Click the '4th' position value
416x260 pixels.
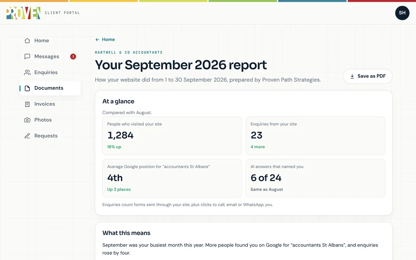coord(115,178)
